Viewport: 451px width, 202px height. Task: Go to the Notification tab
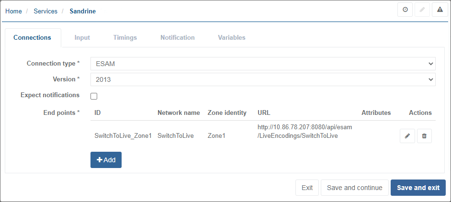(x=177, y=37)
